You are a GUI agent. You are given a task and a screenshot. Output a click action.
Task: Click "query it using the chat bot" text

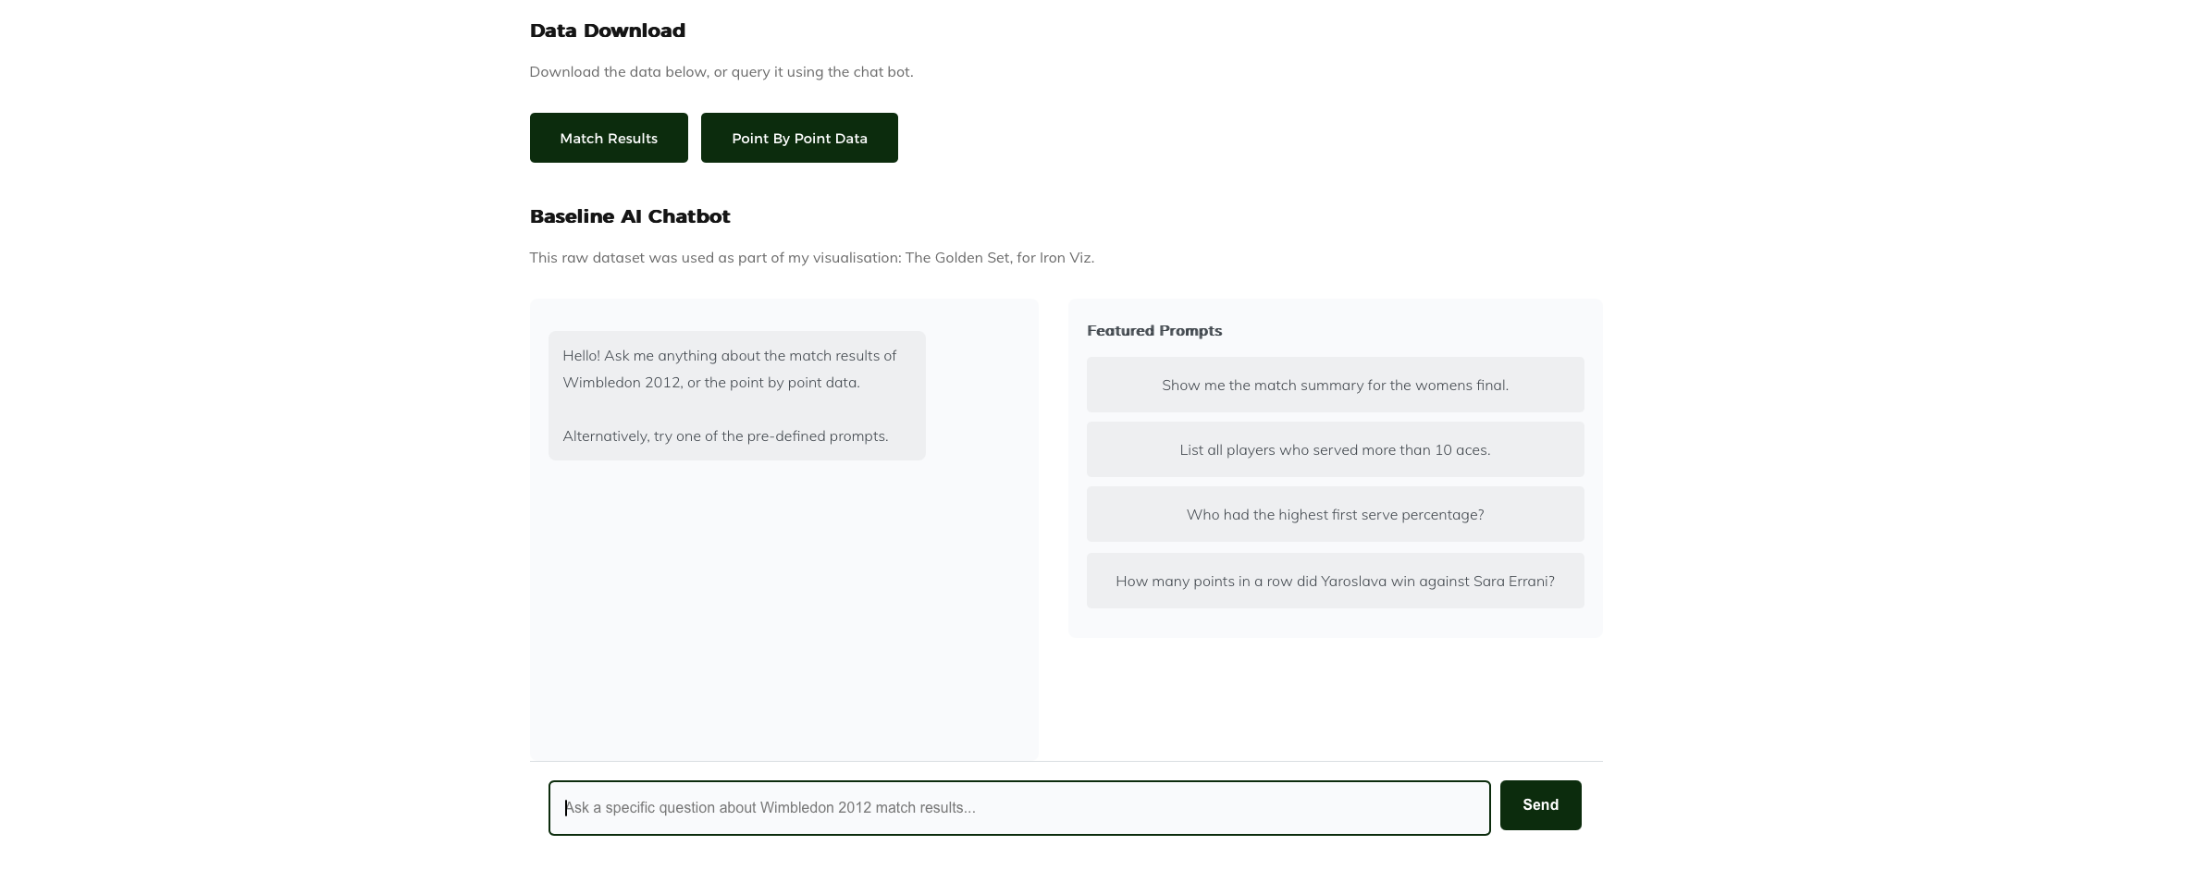point(821,72)
